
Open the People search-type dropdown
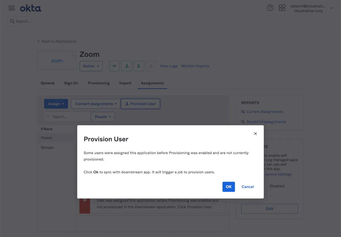pyautogui.click(x=103, y=117)
